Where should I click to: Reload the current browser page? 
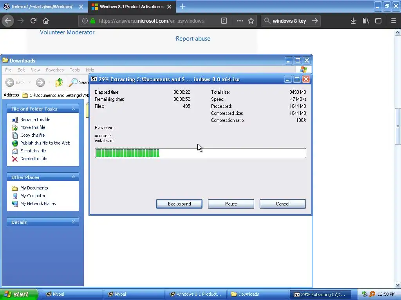(33, 21)
